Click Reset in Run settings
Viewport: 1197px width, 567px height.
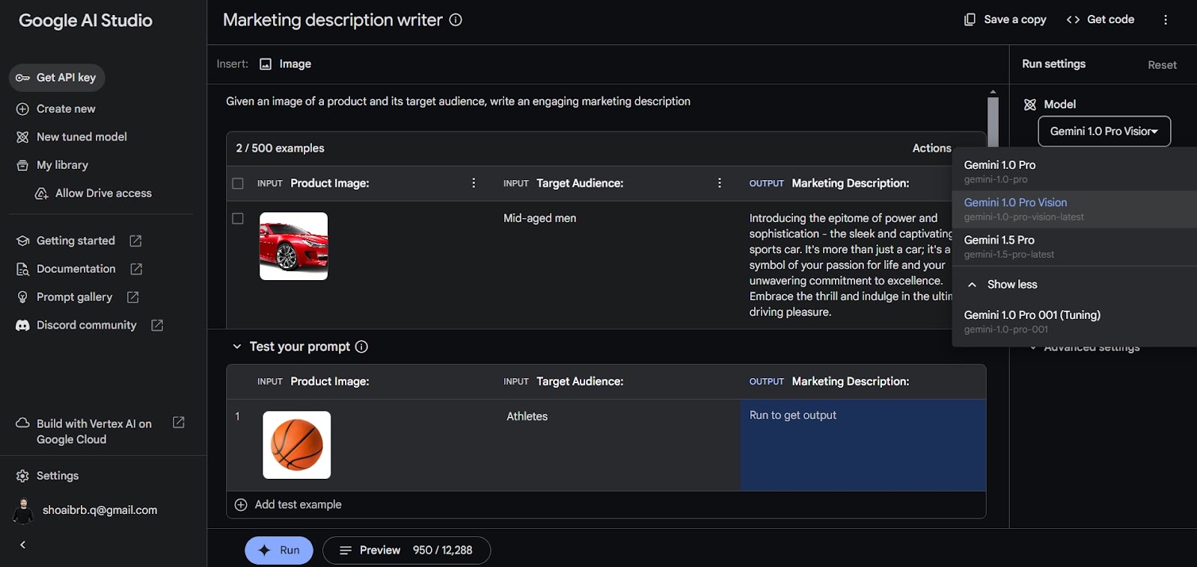point(1162,65)
